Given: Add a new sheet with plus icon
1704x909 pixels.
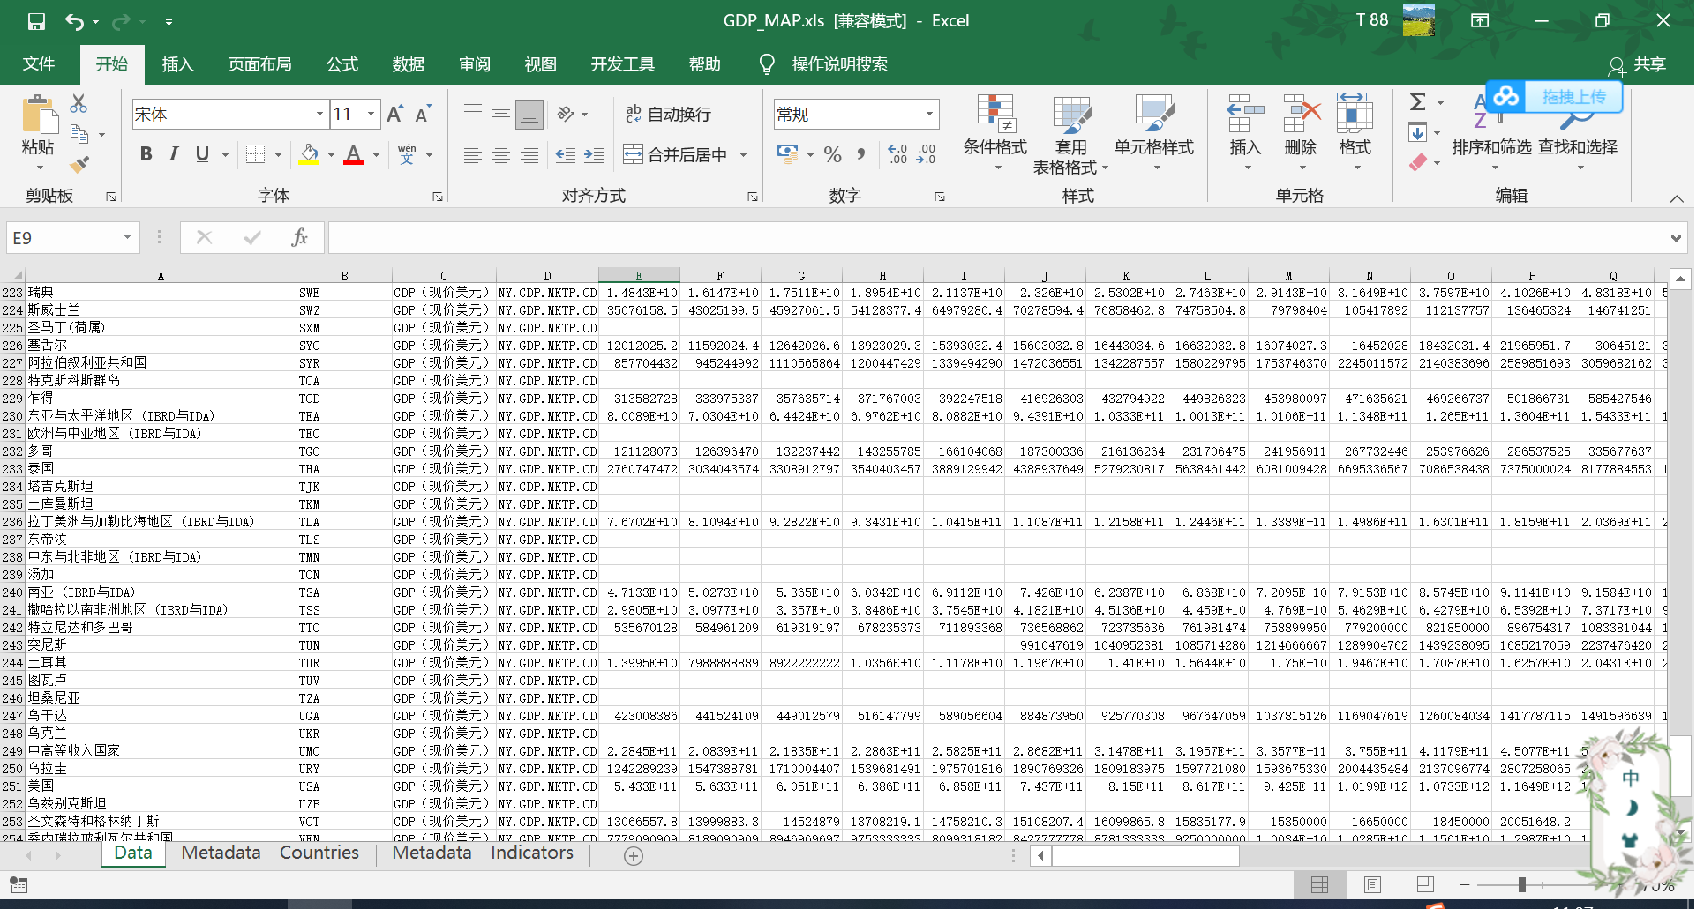Looking at the screenshot, I should tap(633, 855).
